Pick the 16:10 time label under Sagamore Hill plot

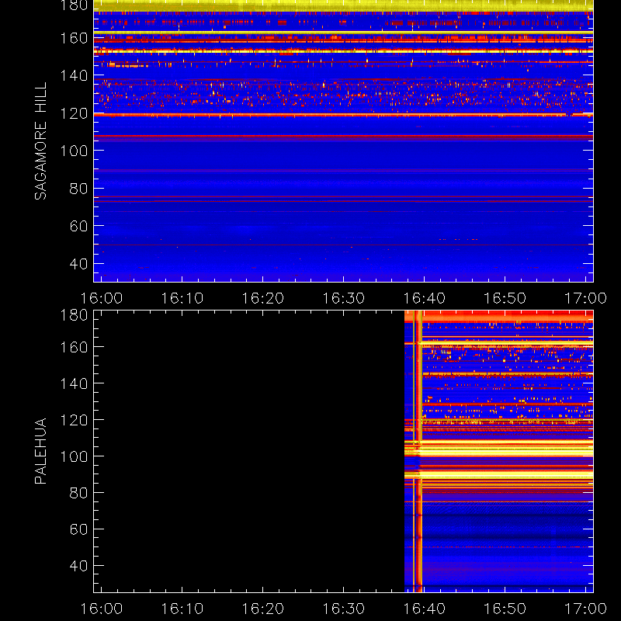182,298
